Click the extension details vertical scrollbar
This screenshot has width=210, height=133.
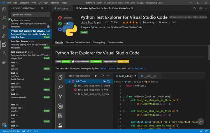click(209, 53)
